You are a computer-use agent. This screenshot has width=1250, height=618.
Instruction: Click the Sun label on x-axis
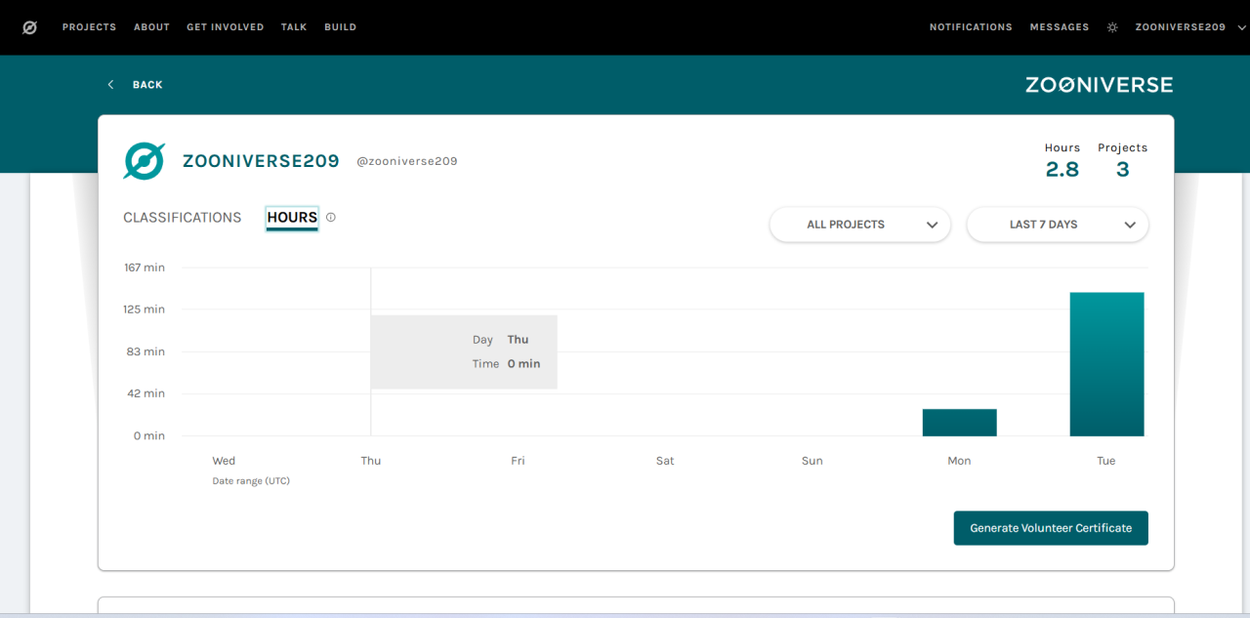point(812,461)
